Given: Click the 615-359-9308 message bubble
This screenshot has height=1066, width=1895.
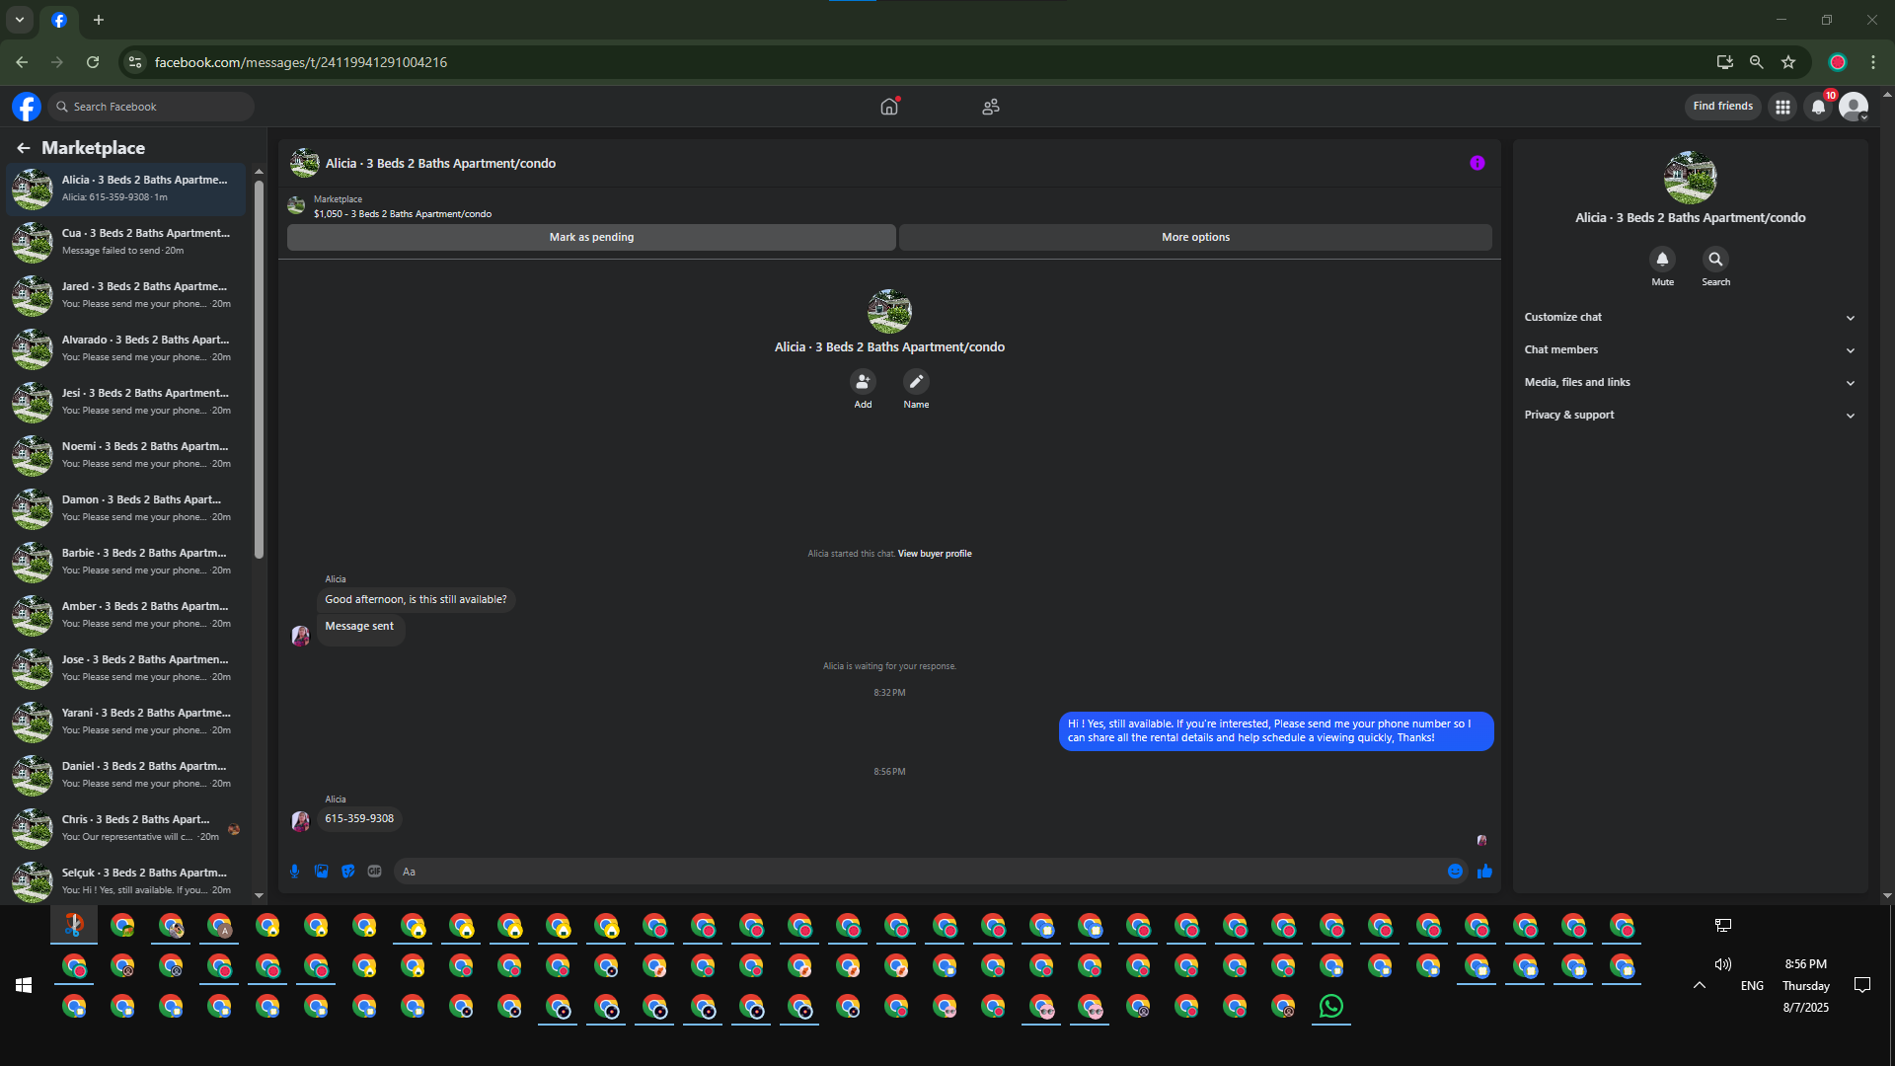Looking at the screenshot, I should (x=359, y=819).
